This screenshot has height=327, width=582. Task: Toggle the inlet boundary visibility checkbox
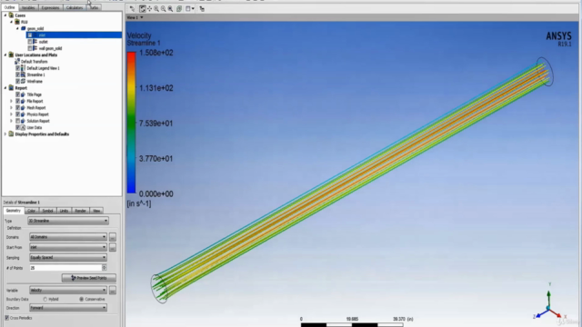(x=30, y=35)
